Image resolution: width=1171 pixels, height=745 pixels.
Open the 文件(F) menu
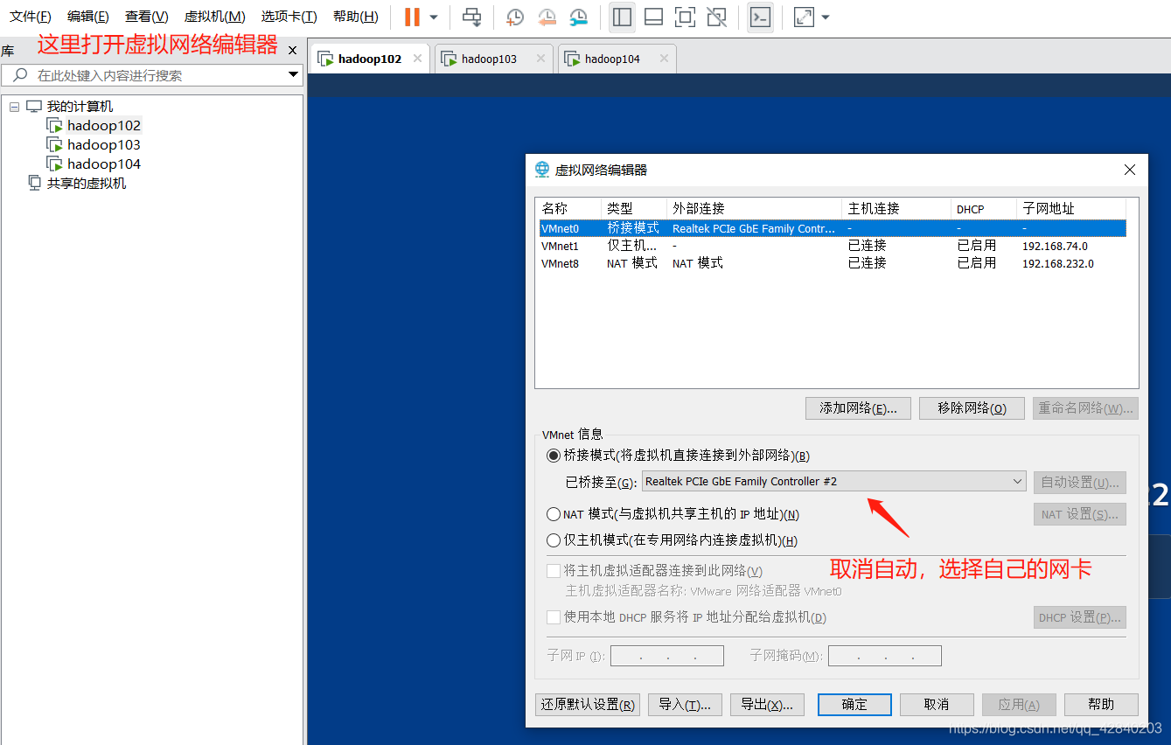click(x=31, y=17)
